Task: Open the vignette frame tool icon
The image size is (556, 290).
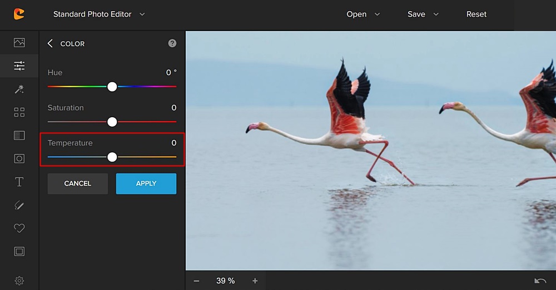Action: coord(19,159)
